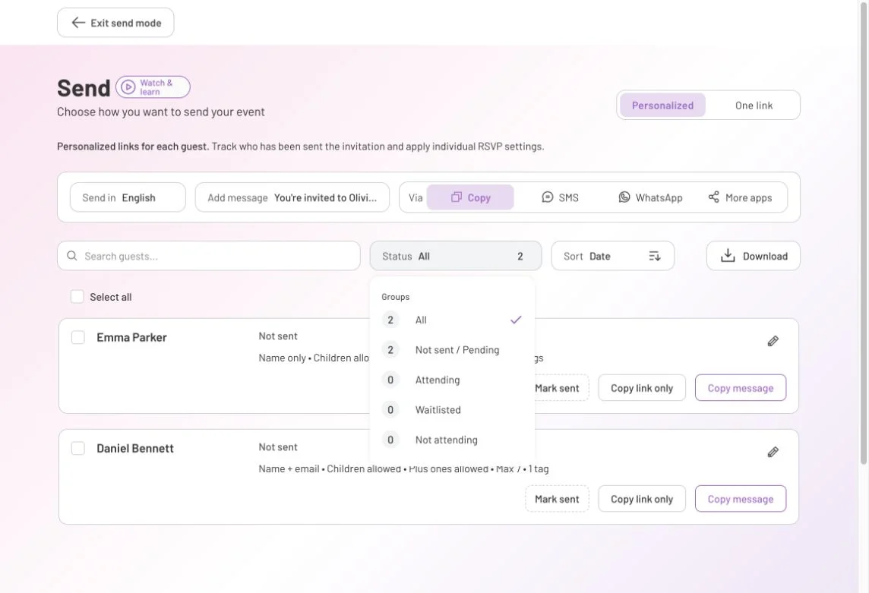Image resolution: width=869 pixels, height=593 pixels.
Task: Click the Emma Parker guest name
Action: pyautogui.click(x=131, y=338)
